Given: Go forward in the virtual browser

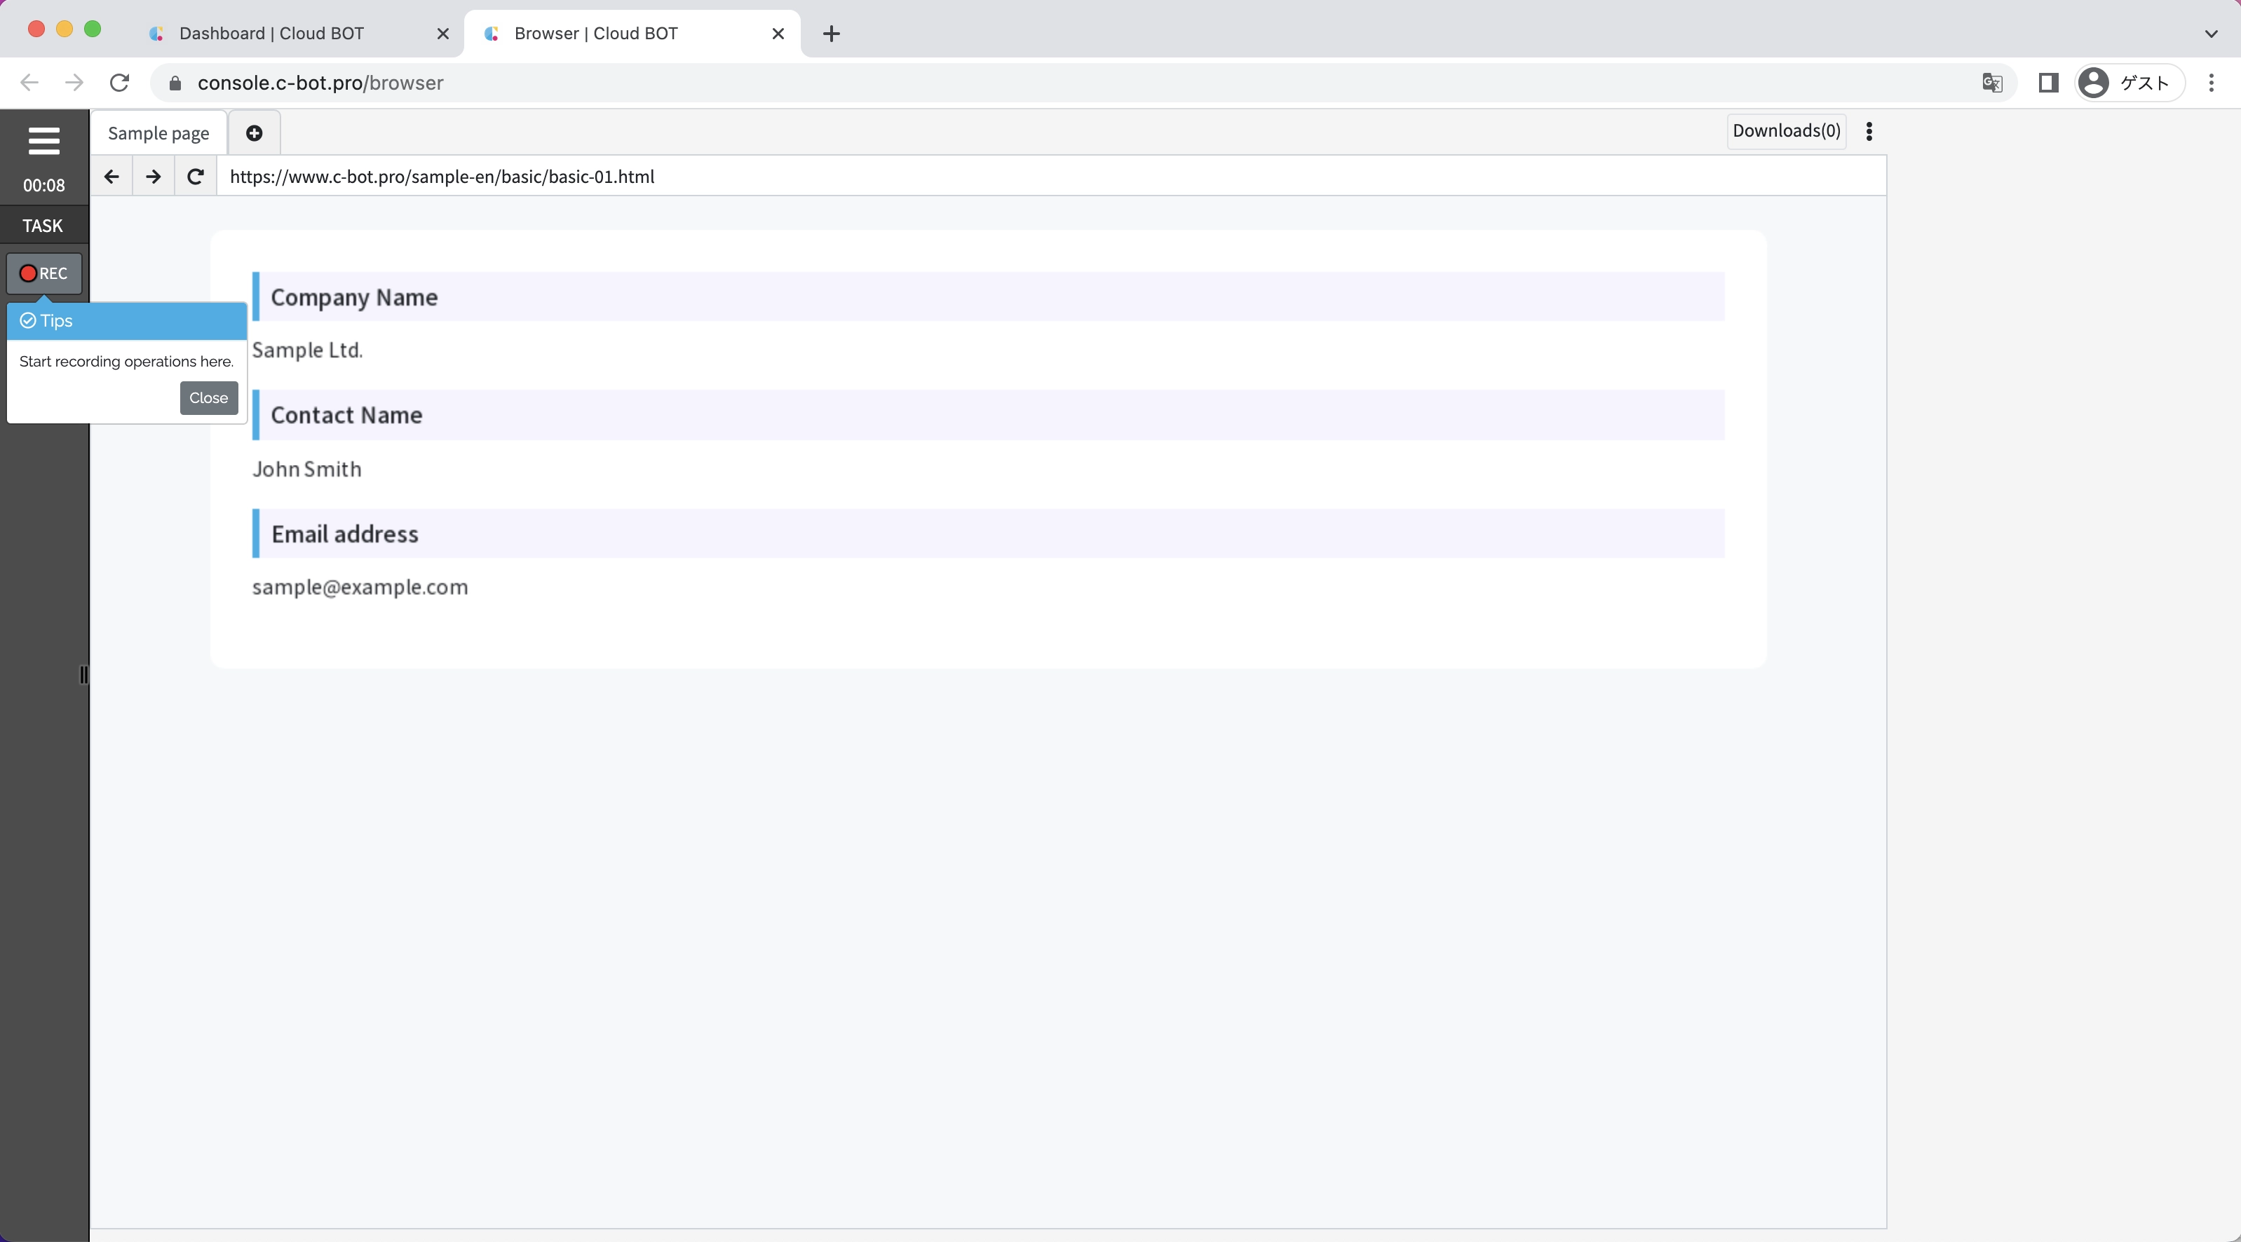Looking at the screenshot, I should point(153,177).
